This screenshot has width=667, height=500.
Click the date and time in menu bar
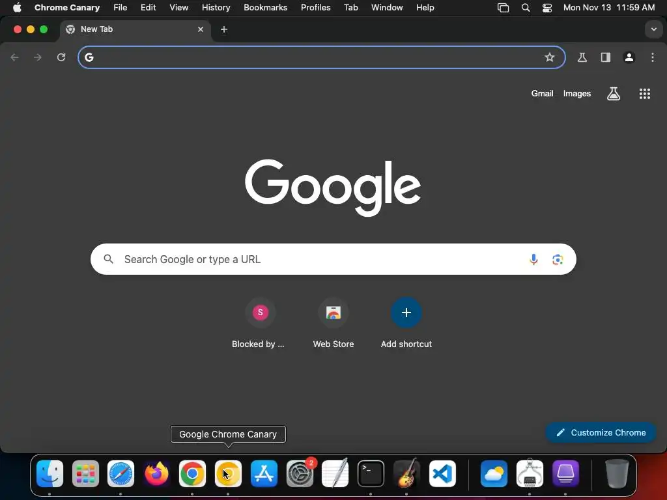609,7
